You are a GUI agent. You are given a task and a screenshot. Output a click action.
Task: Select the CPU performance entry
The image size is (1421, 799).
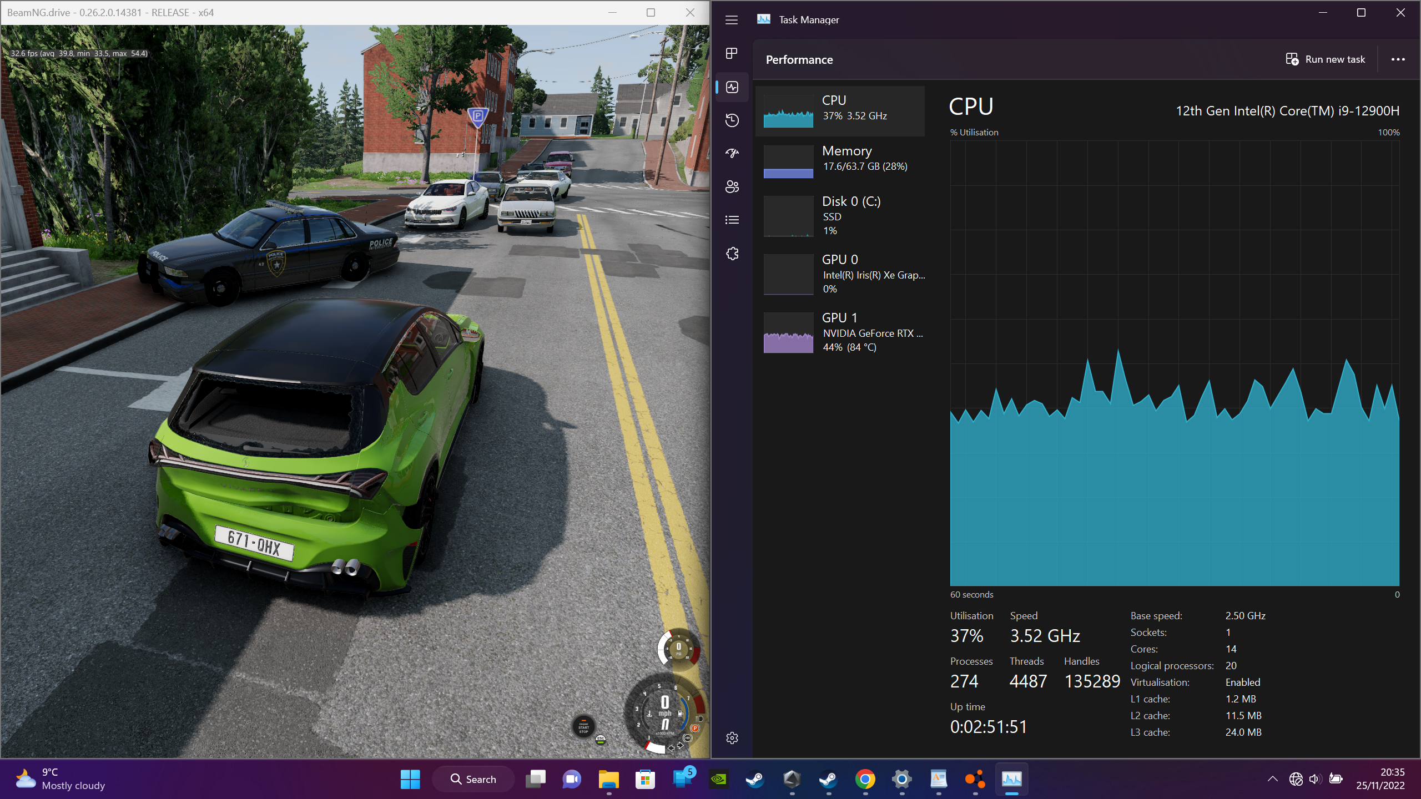pos(840,111)
